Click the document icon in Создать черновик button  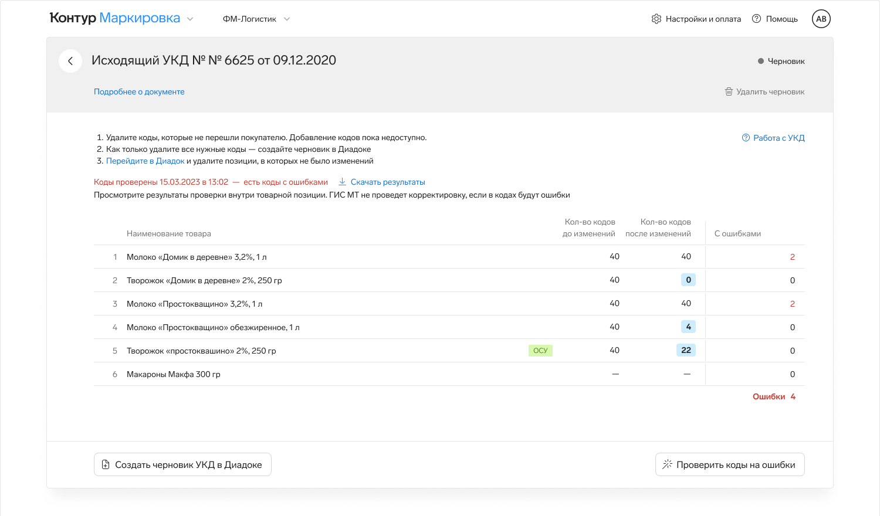click(x=106, y=464)
